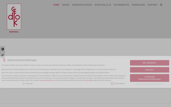The width and height of the screenshot is (171, 107).
Task: Click the Datenschutzeinstellungen heading
Action: coord(22,60)
